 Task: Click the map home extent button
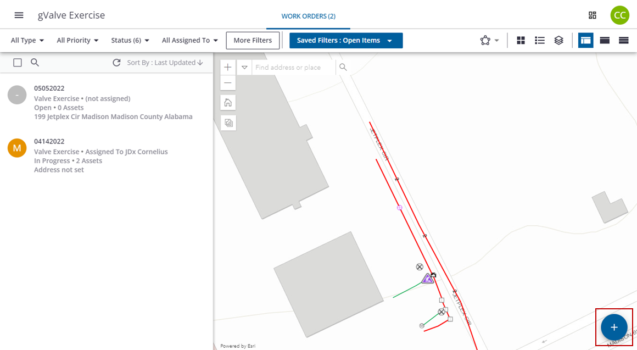pos(228,103)
